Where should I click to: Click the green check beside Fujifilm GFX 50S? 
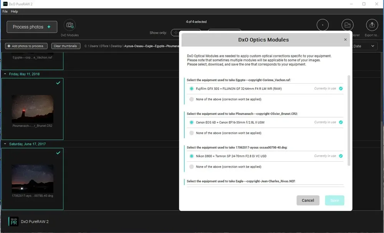point(341,89)
